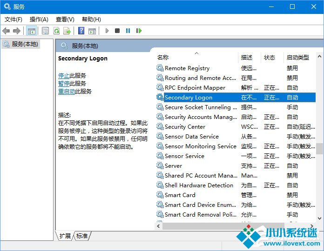Screen dimensions: 324x251
Task: Click the Services app icon in title bar
Action: [x=7, y=7]
